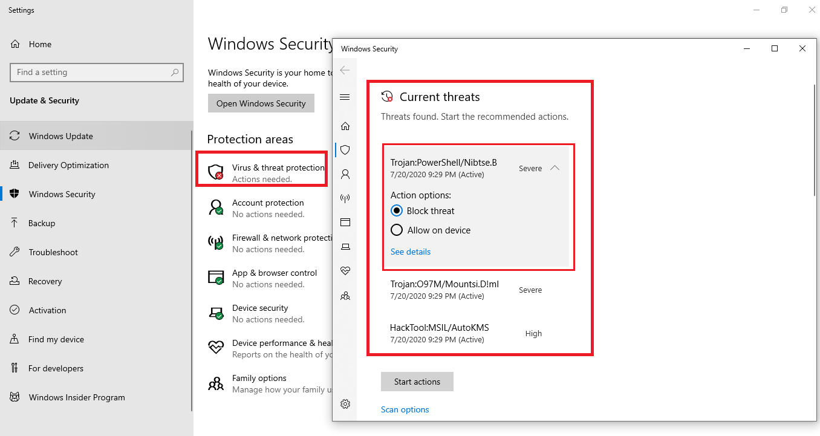Open App & browser control window icon in sidebar

[345, 223]
